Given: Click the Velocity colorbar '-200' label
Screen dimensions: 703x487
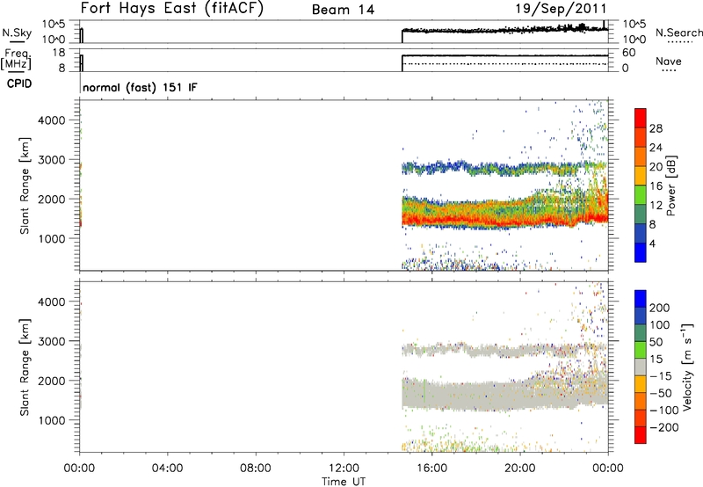Looking at the screenshot, I should tap(664, 427).
